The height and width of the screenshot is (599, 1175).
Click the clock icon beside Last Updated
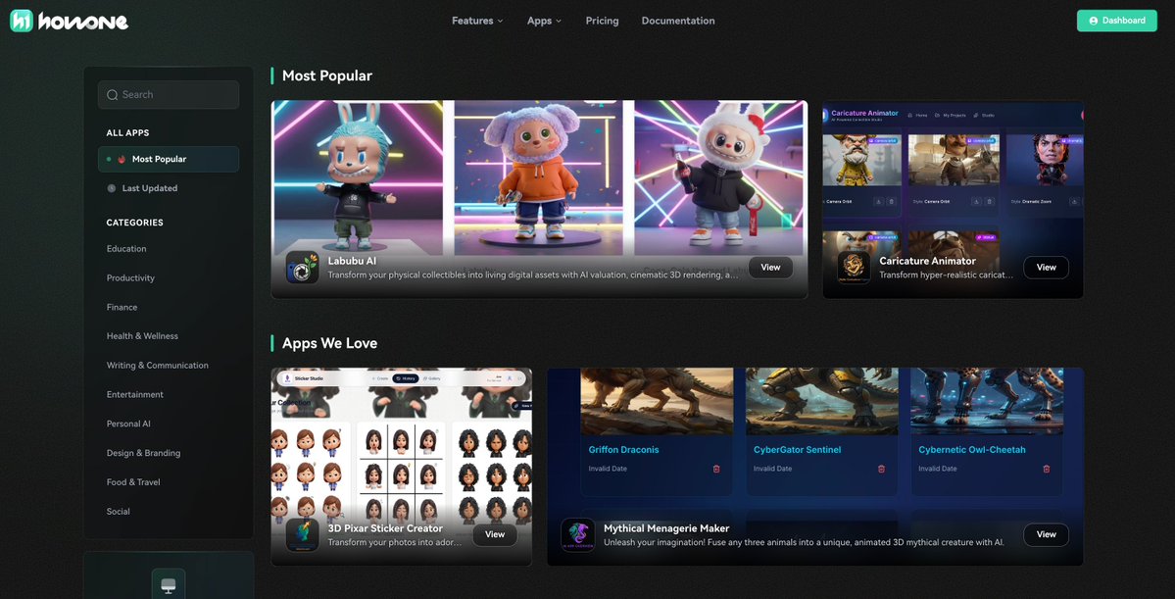112,188
